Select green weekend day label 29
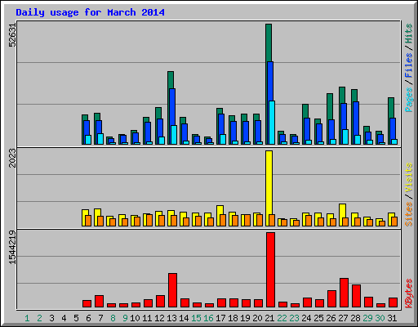 click(x=367, y=318)
